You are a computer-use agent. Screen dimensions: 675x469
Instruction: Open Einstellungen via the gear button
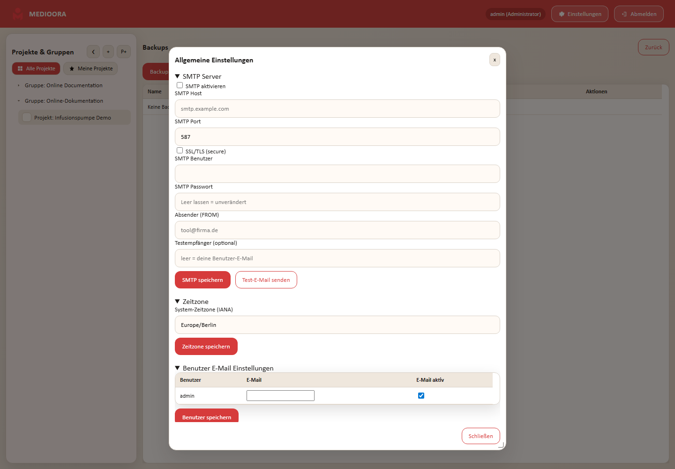point(580,14)
